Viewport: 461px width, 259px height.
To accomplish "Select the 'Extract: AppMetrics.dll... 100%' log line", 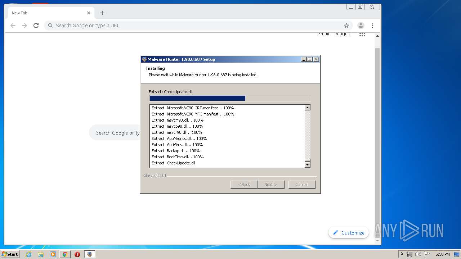I will (179, 138).
